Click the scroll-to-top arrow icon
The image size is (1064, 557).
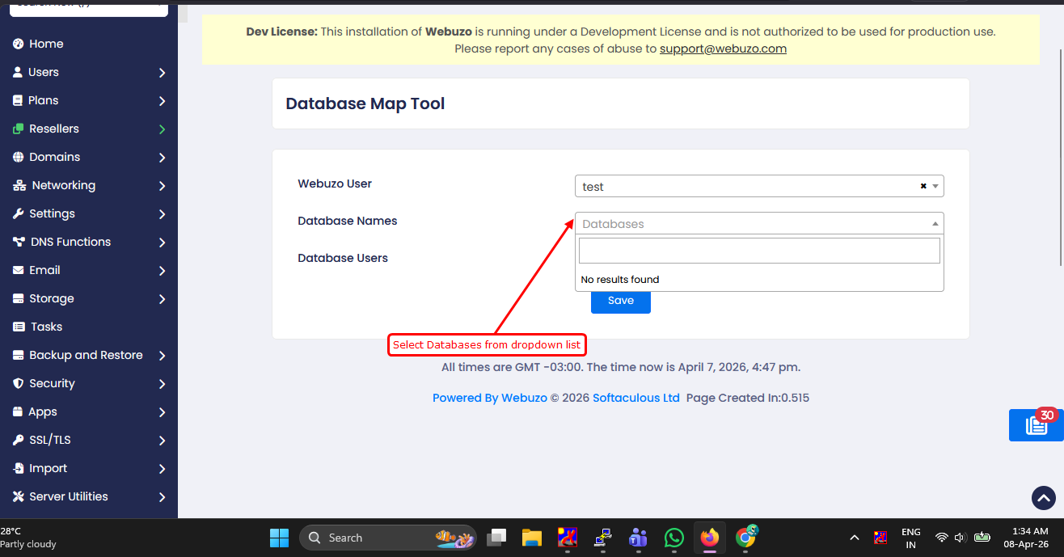(1043, 498)
